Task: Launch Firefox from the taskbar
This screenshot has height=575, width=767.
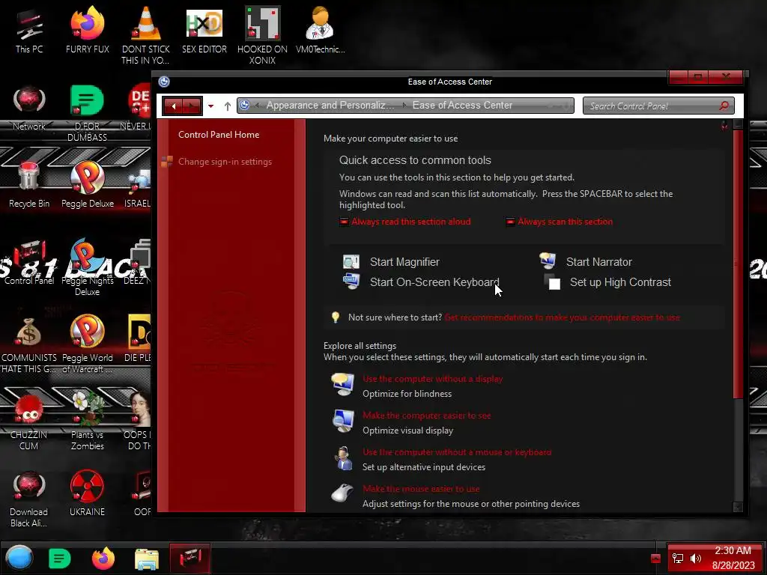Action: pyautogui.click(x=103, y=559)
